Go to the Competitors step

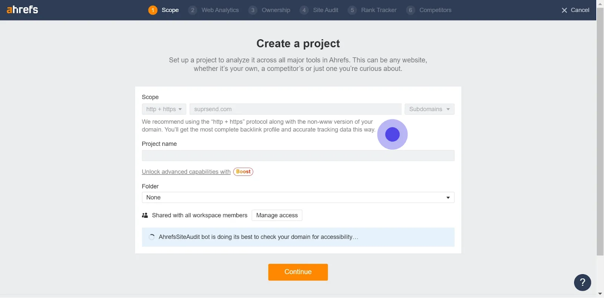[x=429, y=10]
